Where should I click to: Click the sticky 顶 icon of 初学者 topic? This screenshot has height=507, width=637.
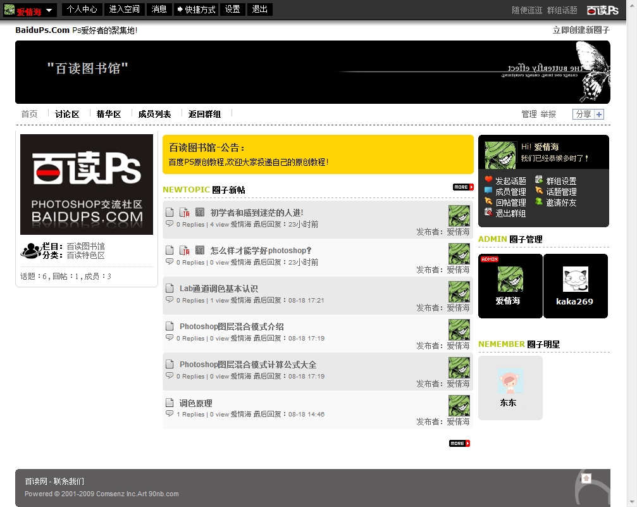pos(185,212)
